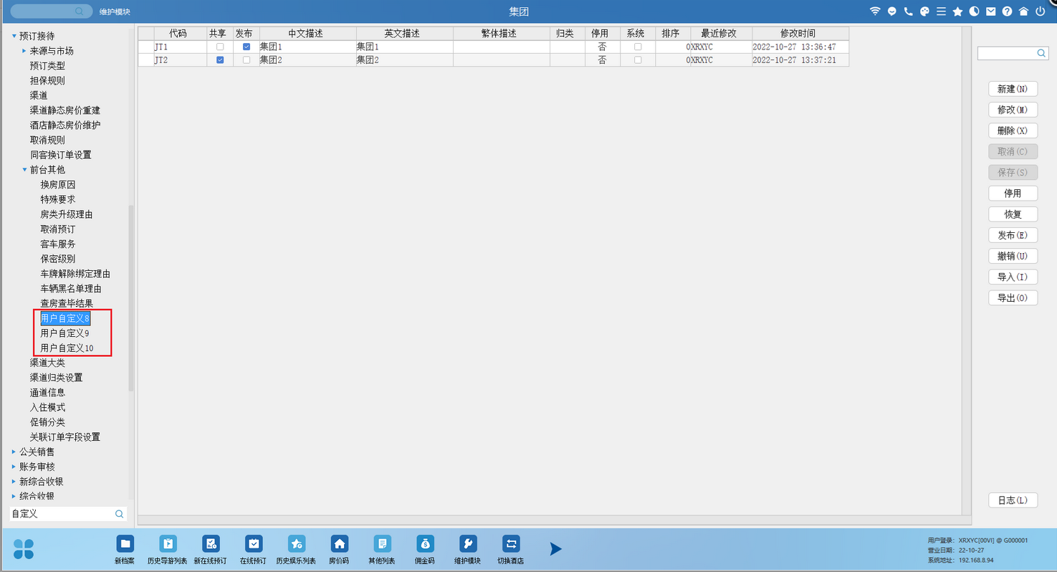Click the star favorites icon
Viewport: 1057px width, 572px height.
pos(957,11)
